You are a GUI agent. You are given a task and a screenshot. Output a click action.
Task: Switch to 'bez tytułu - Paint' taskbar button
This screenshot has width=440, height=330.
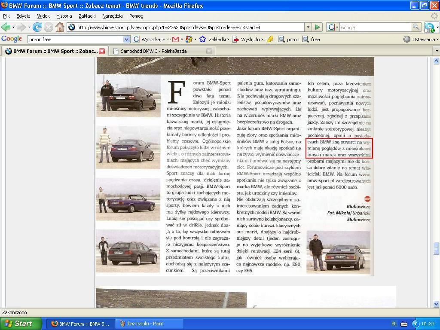pos(150,324)
